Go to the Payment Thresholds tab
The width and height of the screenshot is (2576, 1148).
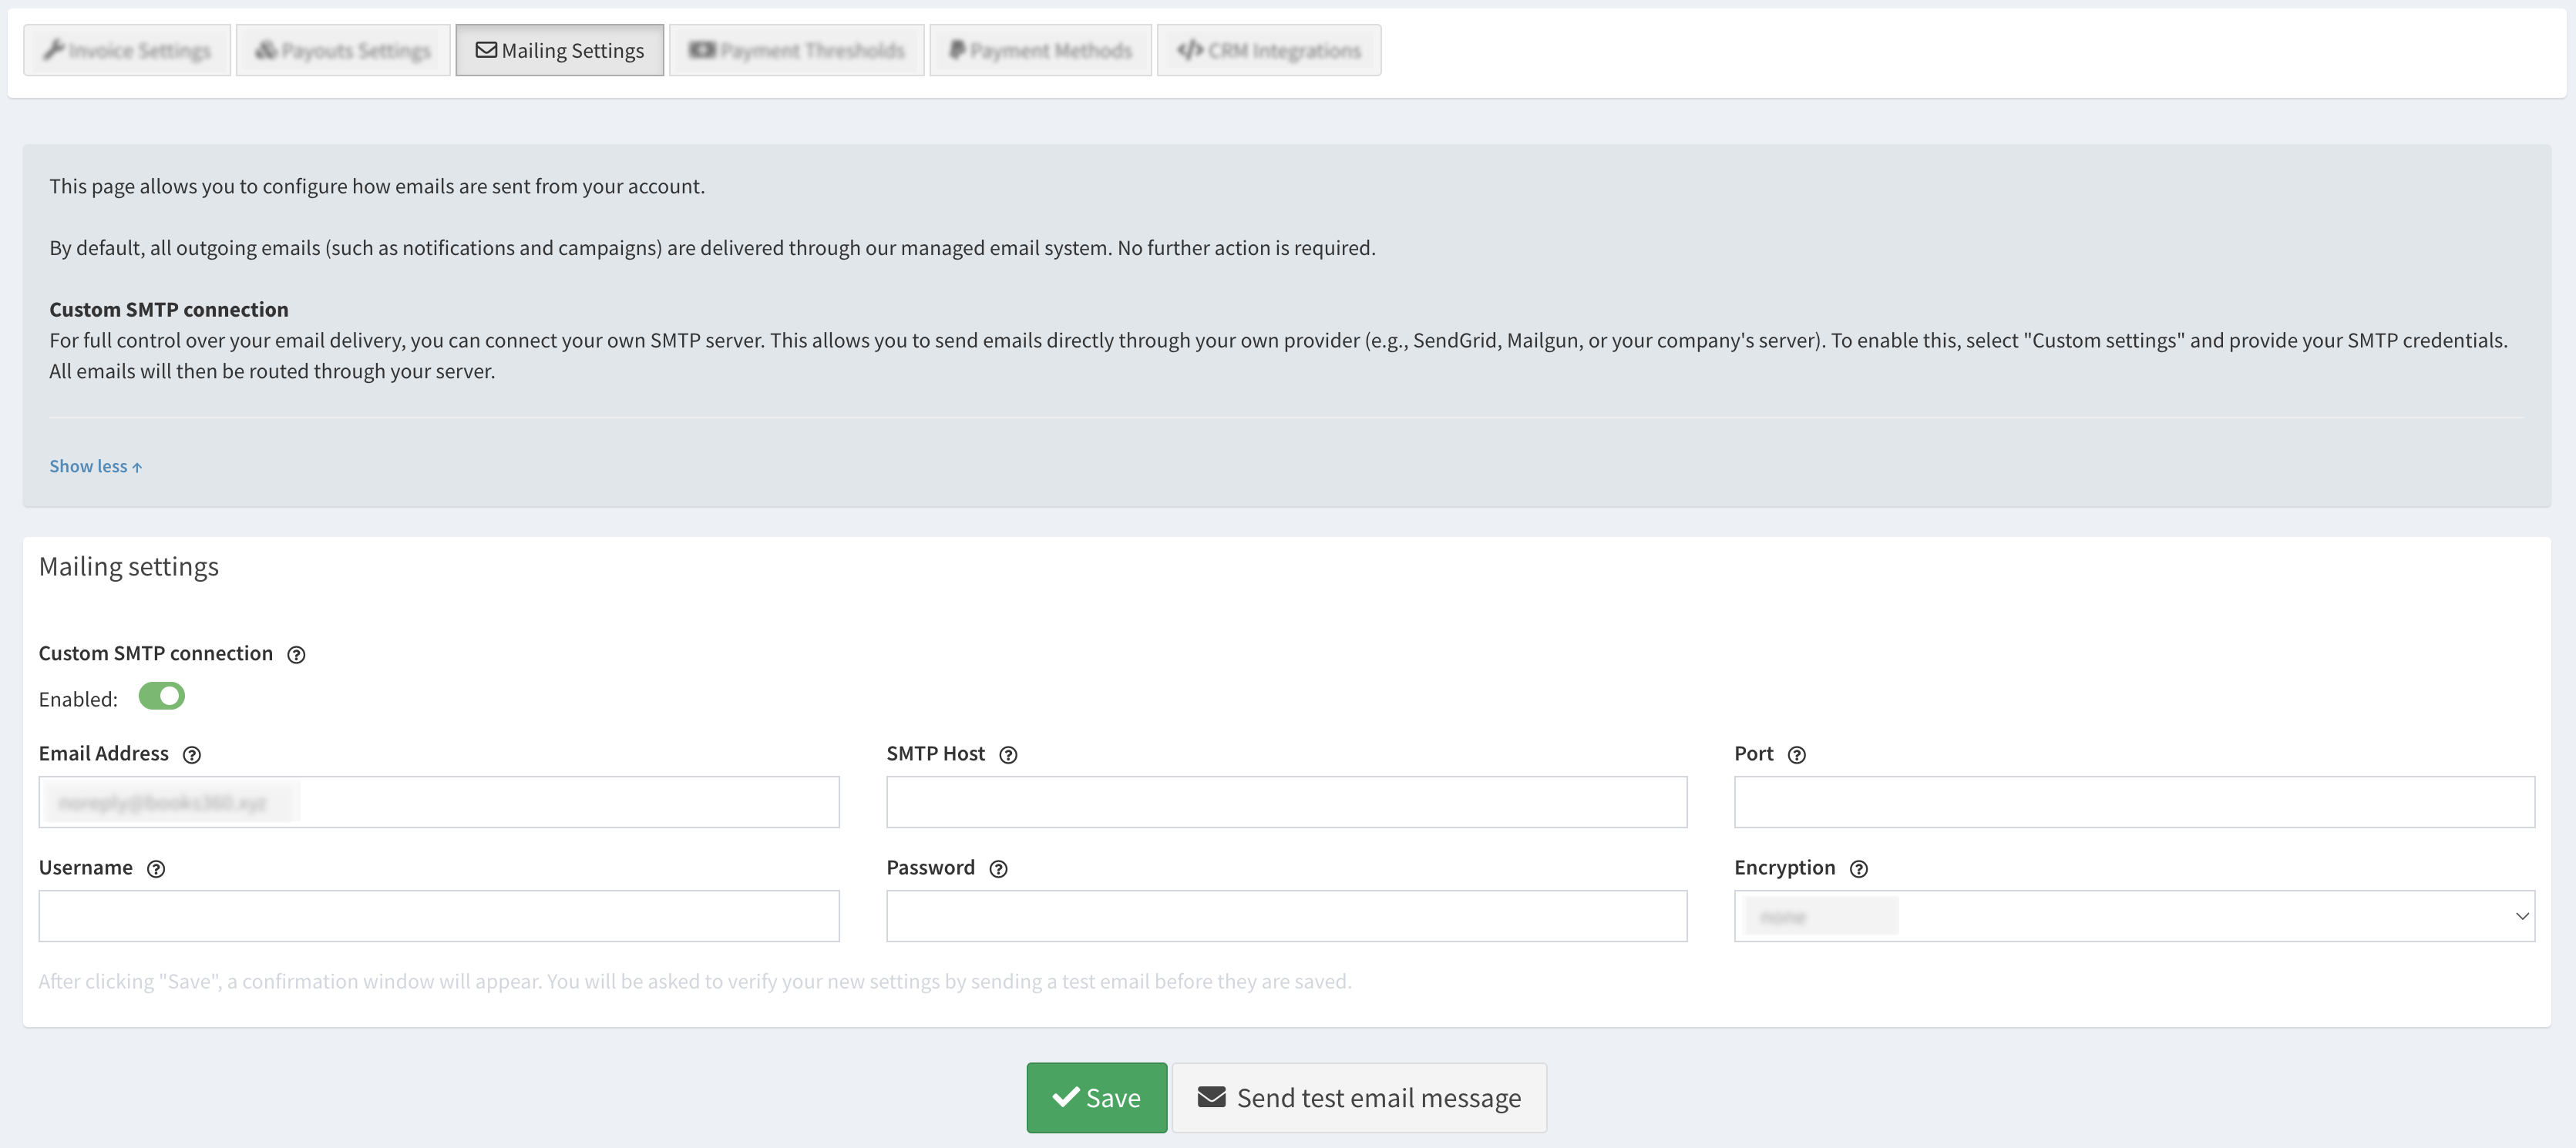point(796,50)
